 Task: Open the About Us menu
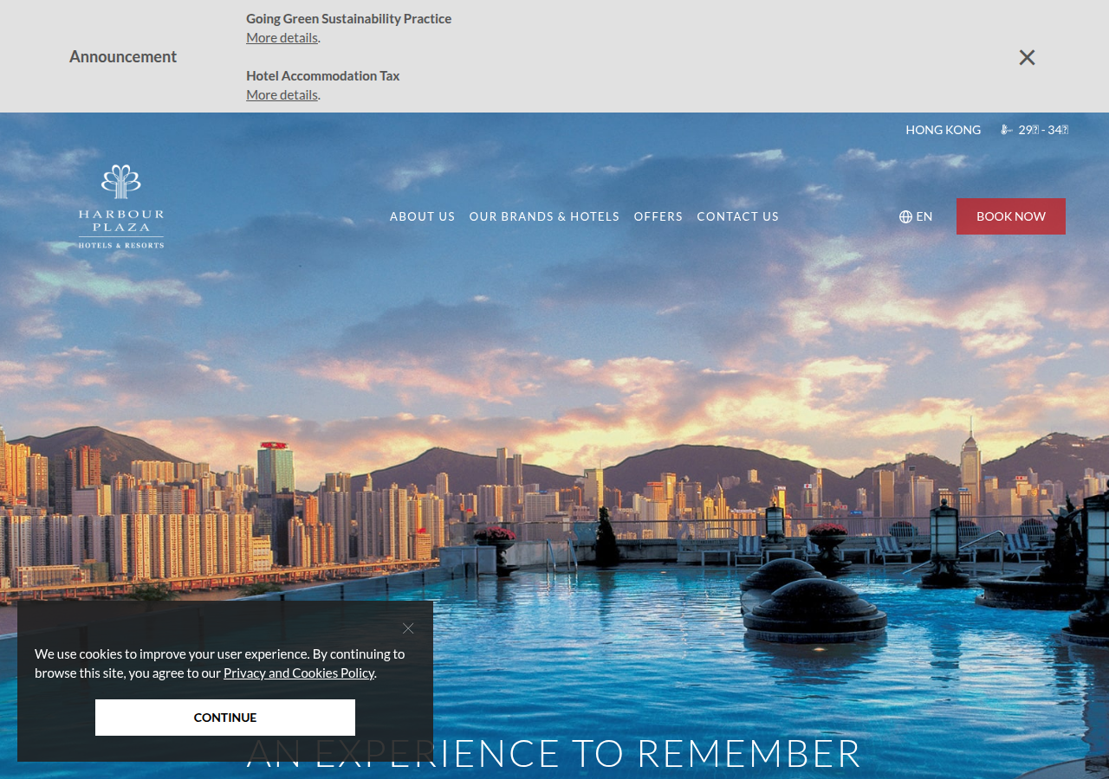pyautogui.click(x=422, y=216)
